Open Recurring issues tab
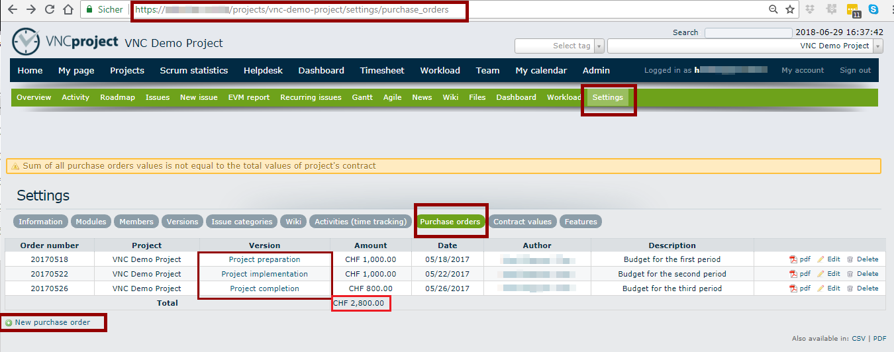 tap(311, 97)
